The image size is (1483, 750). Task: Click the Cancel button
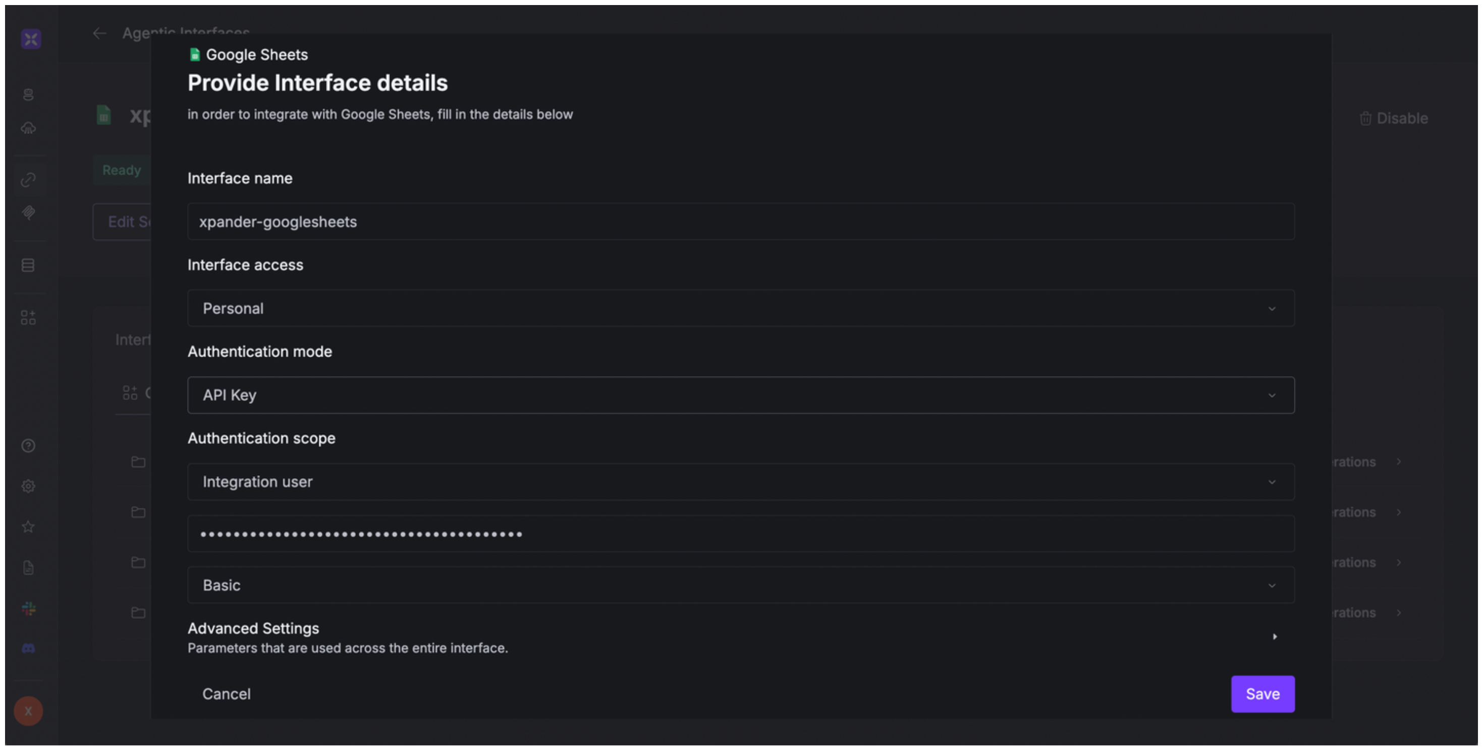[x=226, y=694]
